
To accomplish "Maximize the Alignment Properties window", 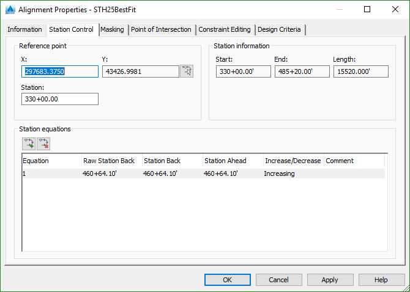I will [367, 10].
